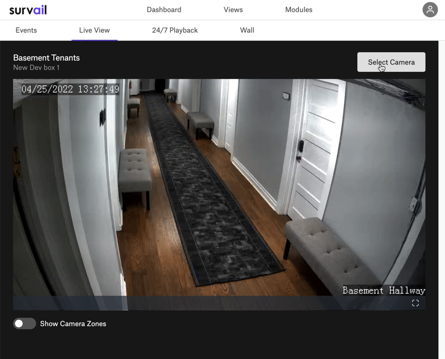Open the Views menu
The height and width of the screenshot is (359, 445).
[x=233, y=10]
